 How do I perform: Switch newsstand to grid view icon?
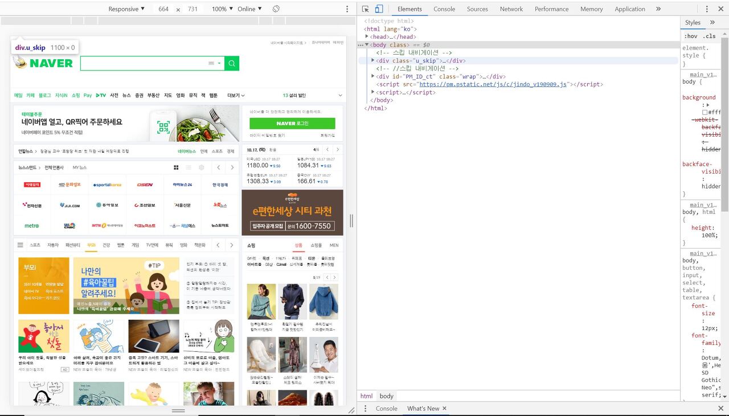[176, 167]
